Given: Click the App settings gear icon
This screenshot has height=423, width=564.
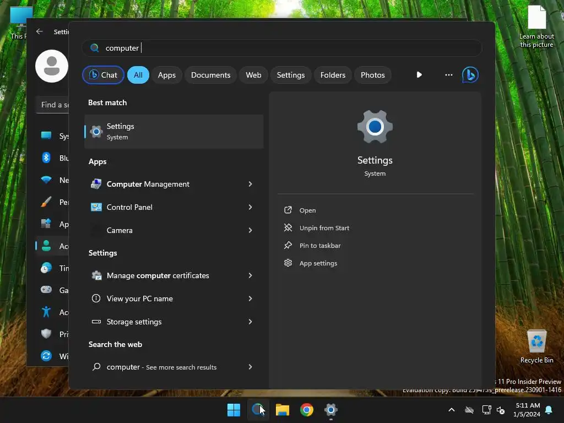Looking at the screenshot, I should (288, 263).
